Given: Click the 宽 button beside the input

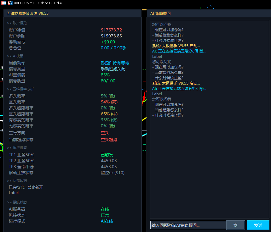Looking at the screenshot, I should [x=235, y=225].
